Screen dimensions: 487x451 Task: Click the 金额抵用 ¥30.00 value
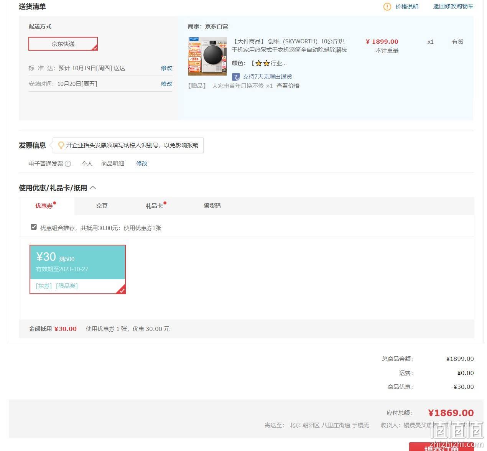click(66, 329)
